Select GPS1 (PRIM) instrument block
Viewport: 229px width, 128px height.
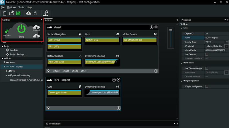(64, 40)
